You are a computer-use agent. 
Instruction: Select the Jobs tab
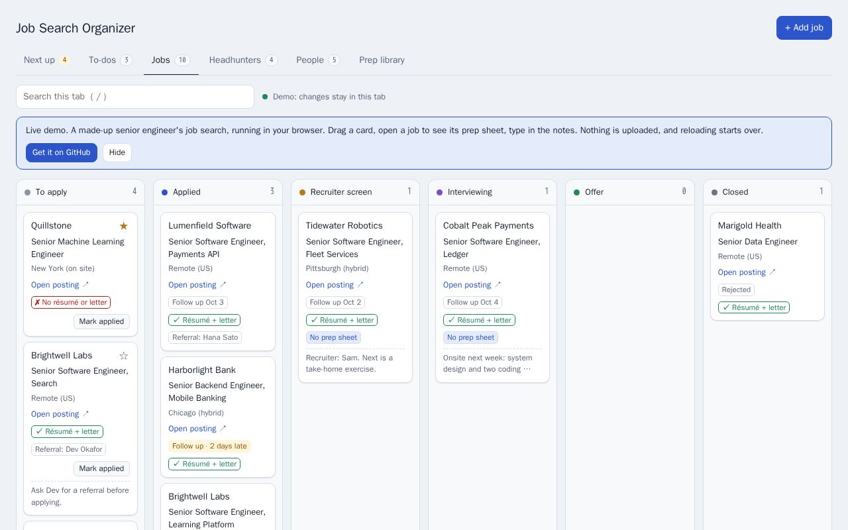coord(171,60)
